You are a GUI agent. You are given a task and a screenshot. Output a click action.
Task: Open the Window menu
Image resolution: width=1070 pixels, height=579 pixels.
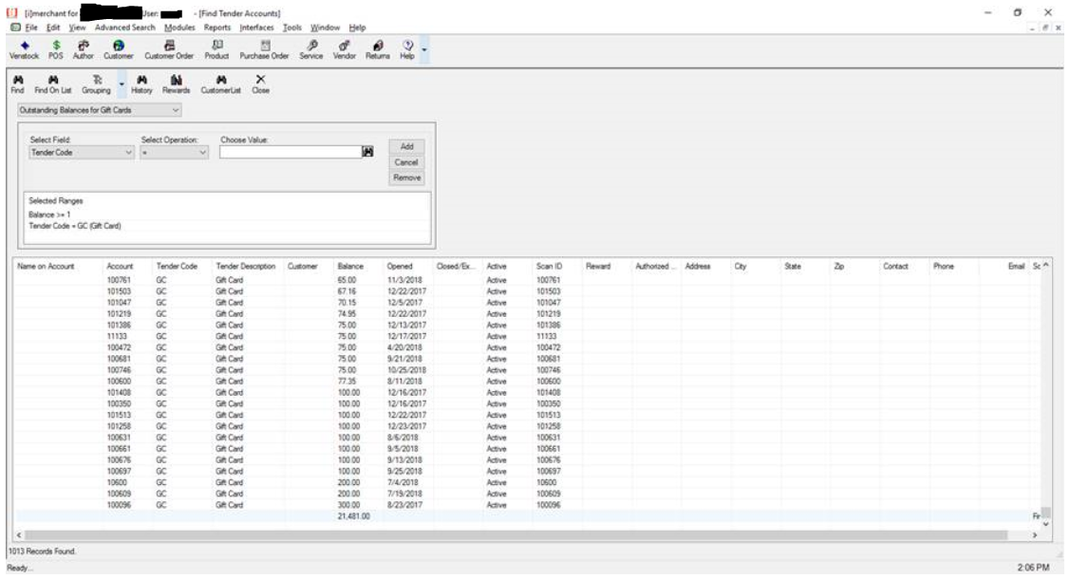coord(325,28)
